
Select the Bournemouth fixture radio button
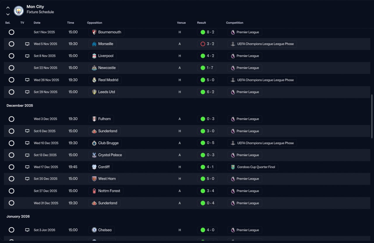pyautogui.click(x=11, y=32)
